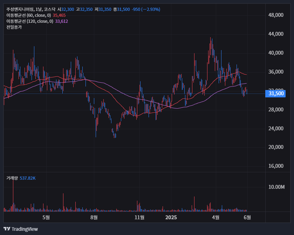Screen dimensions: 294x235
Task: Click the 4월 time axis label
Action: [x=216, y=217]
